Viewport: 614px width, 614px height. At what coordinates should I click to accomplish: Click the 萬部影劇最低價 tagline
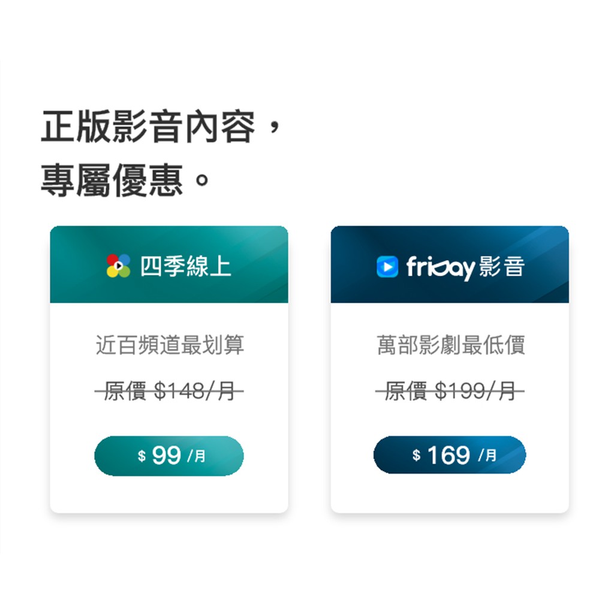click(451, 345)
